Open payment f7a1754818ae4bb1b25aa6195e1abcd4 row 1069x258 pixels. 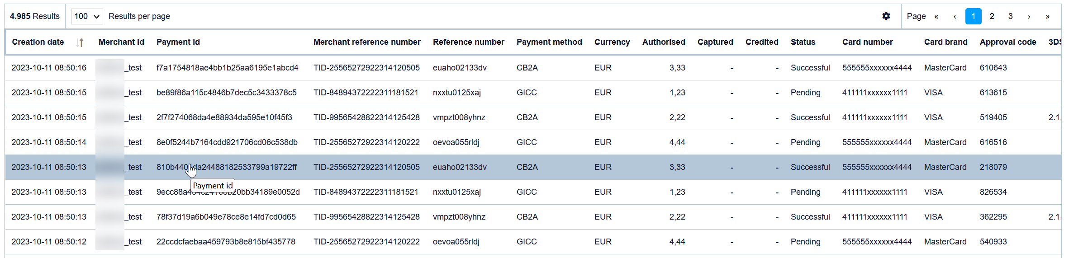pos(227,68)
